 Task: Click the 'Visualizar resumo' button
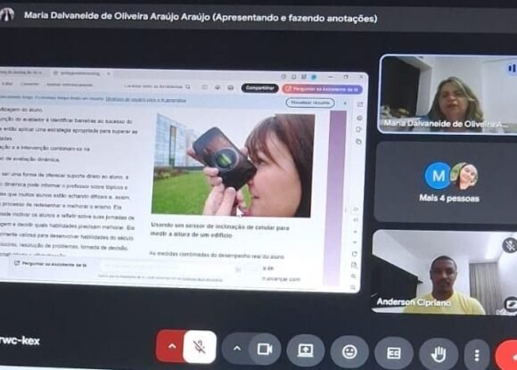coord(310,103)
